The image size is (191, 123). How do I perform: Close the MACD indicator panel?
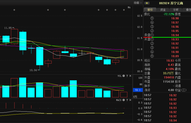pos(130,100)
